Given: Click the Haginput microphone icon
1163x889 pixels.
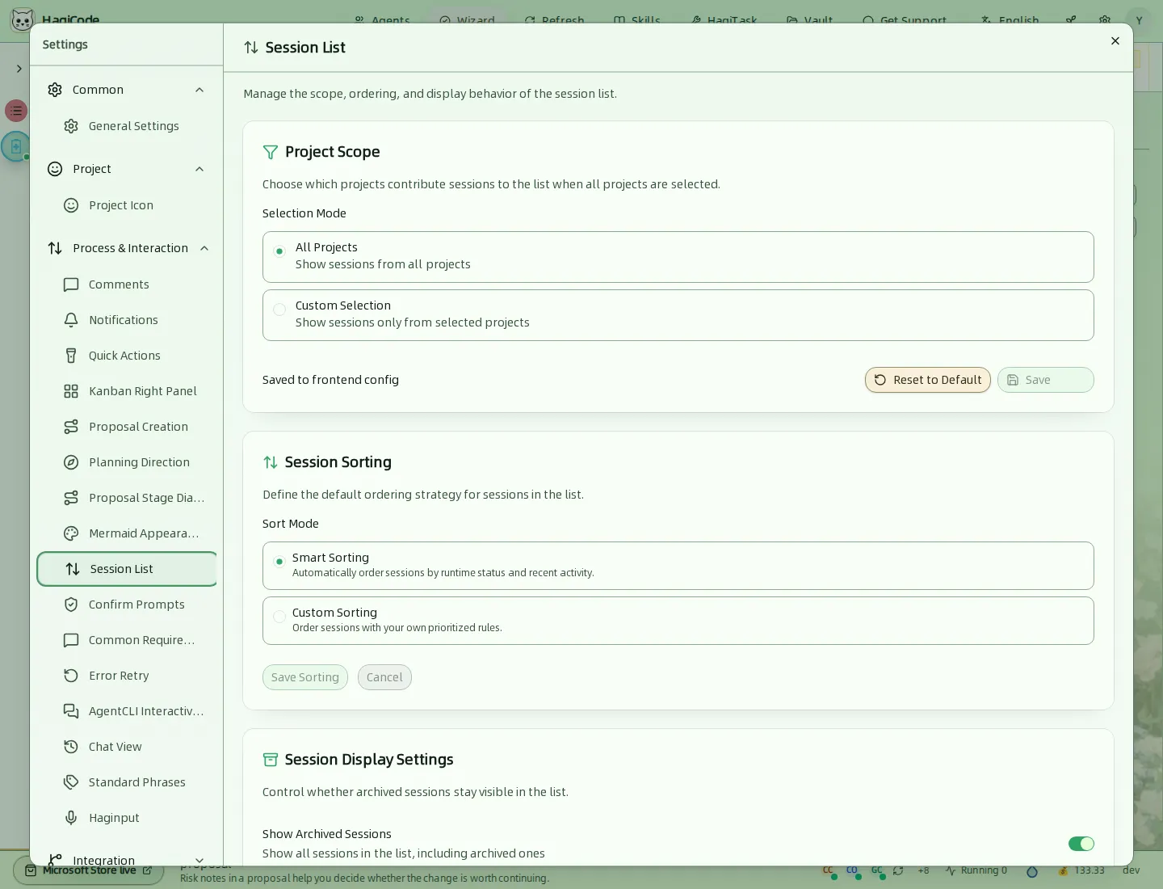Looking at the screenshot, I should 71,818.
